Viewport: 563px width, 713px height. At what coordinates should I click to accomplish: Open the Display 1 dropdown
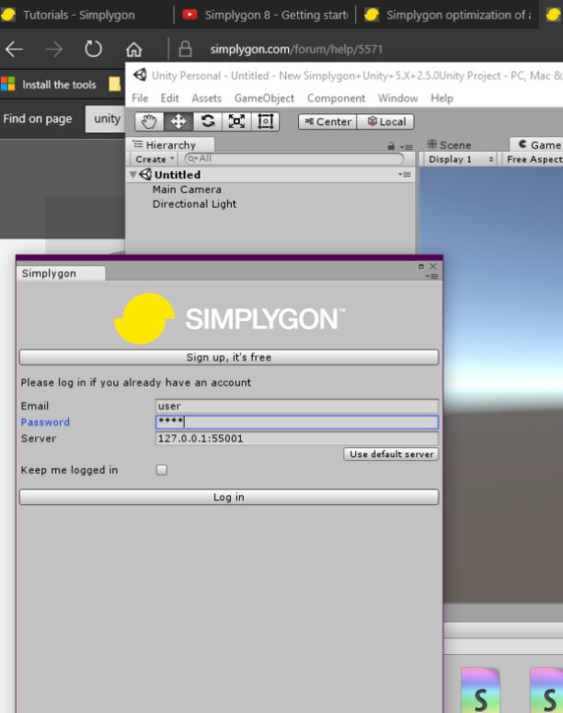[x=461, y=159]
